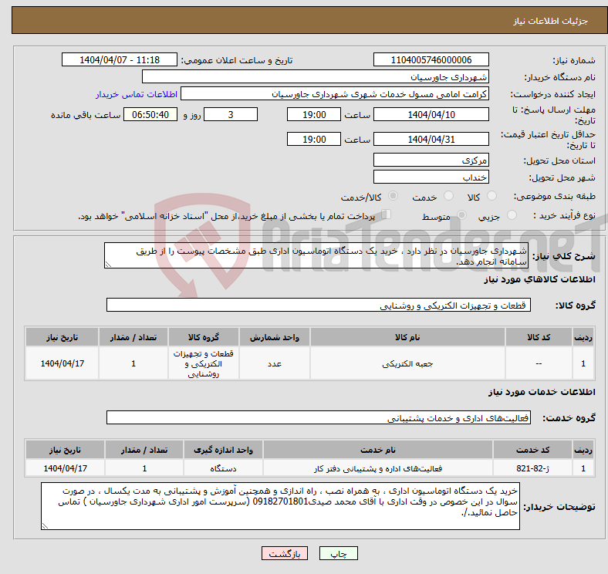
Task: Click the نام کالا column header
Action: 407,337
